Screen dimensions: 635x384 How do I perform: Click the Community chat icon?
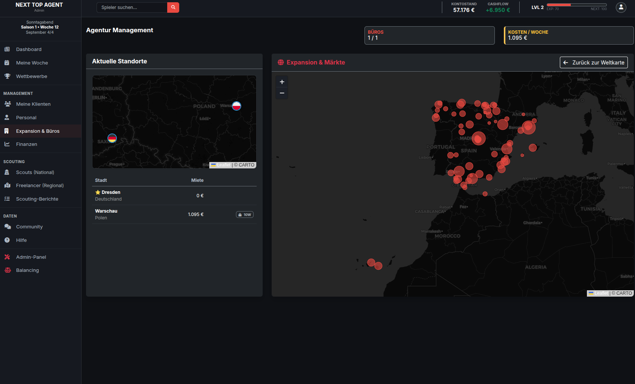[x=7, y=226]
